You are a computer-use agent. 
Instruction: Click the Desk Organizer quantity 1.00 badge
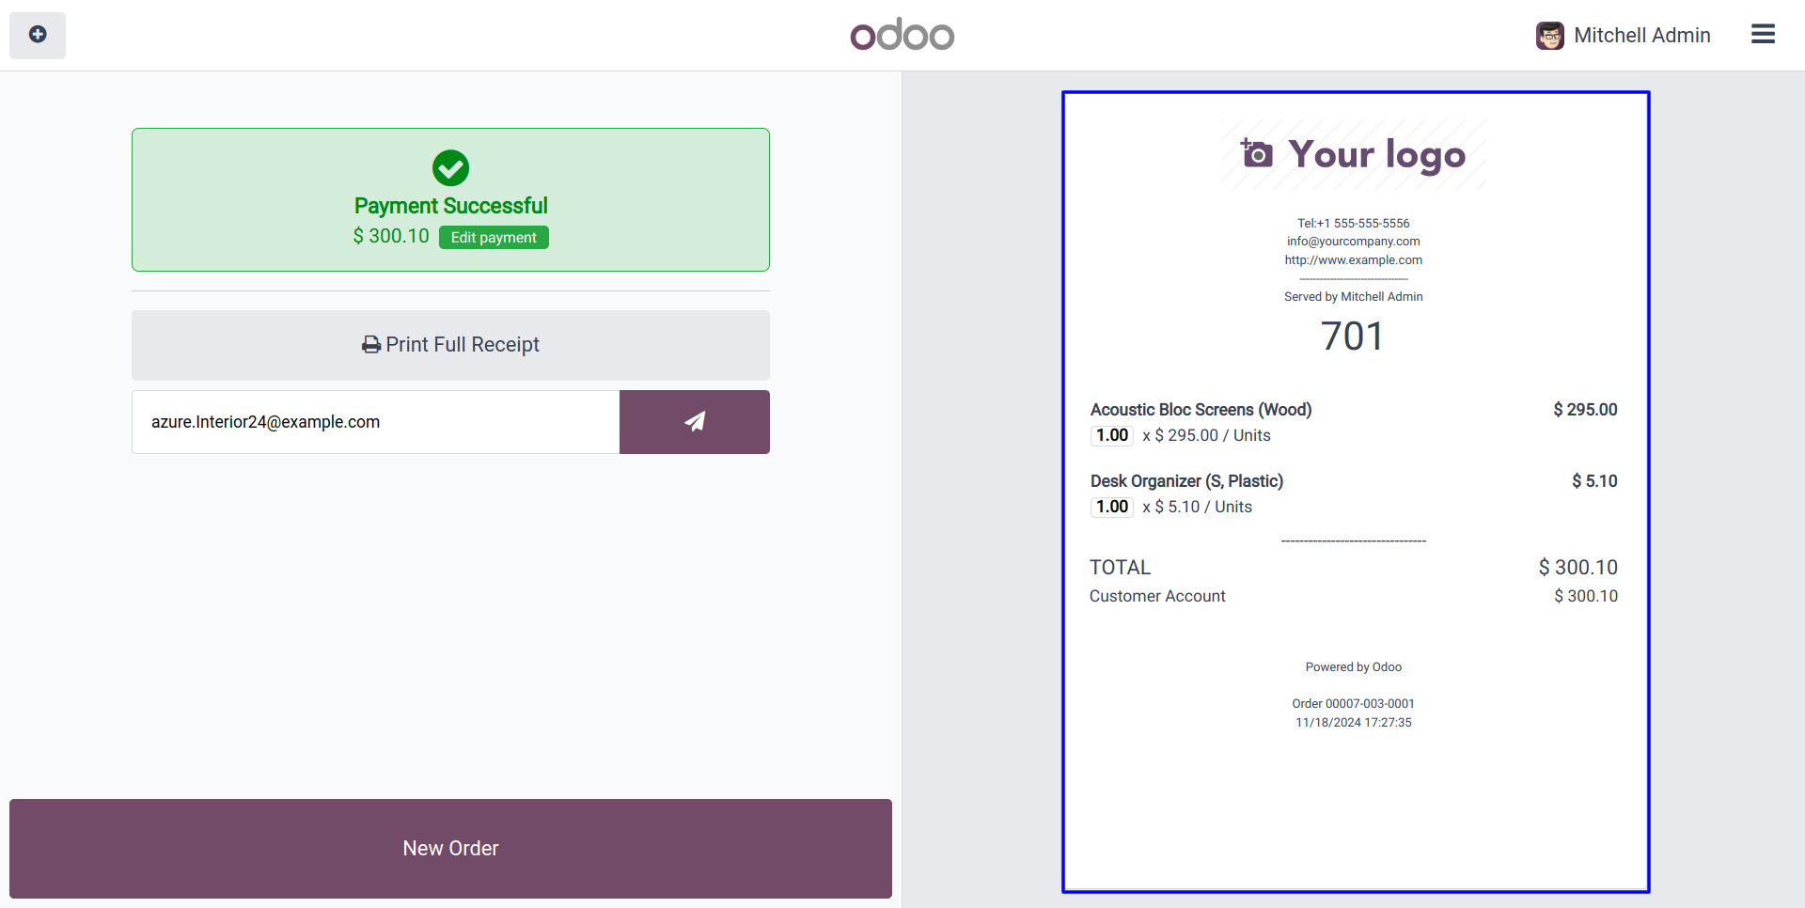1112,507
